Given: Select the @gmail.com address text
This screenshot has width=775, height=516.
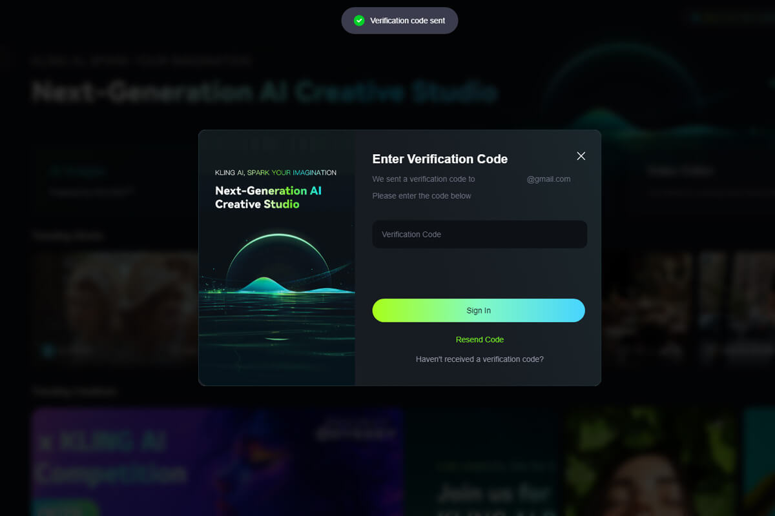Looking at the screenshot, I should 548,179.
